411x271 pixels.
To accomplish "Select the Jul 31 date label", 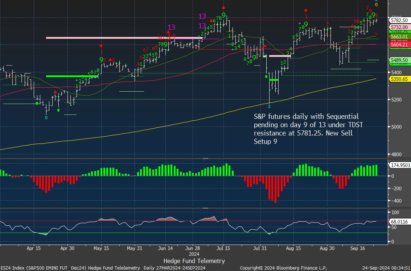I will click(x=260, y=249).
